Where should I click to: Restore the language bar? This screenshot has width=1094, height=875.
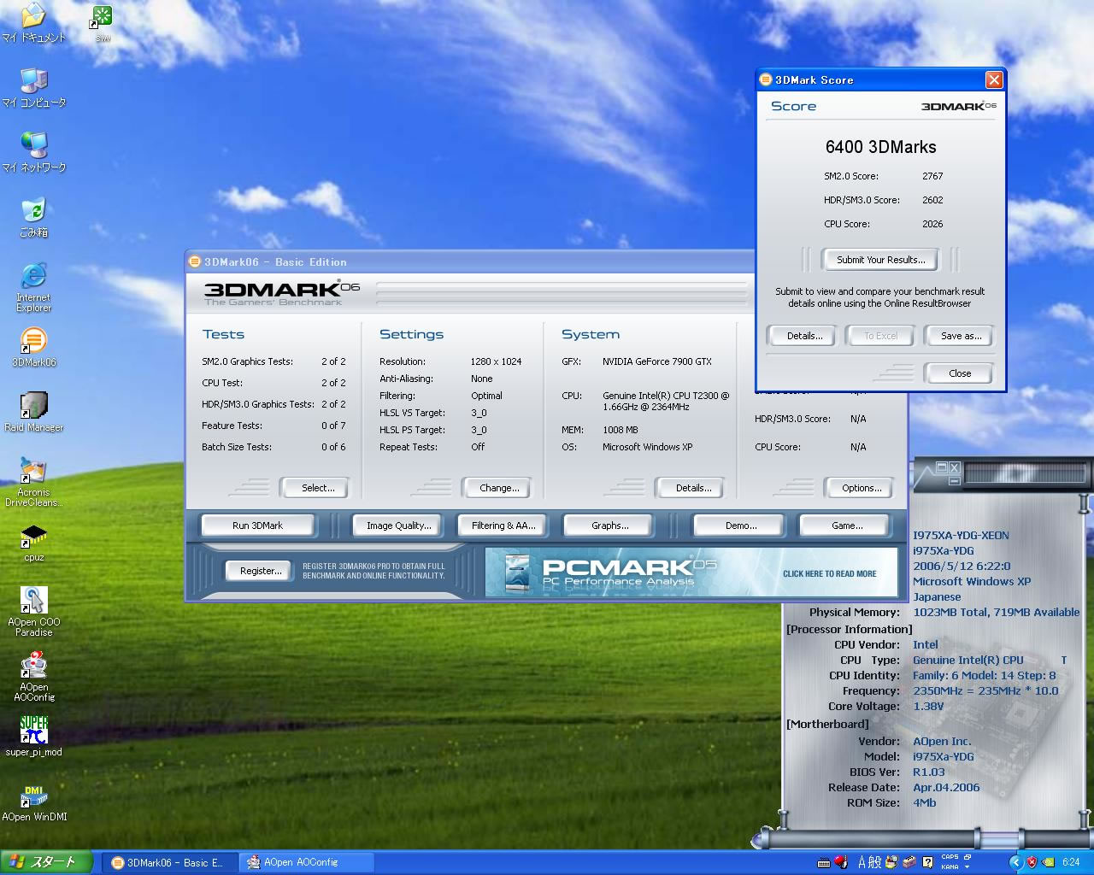[967, 856]
